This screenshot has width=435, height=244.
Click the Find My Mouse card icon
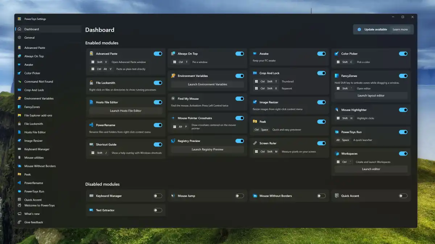(x=173, y=99)
